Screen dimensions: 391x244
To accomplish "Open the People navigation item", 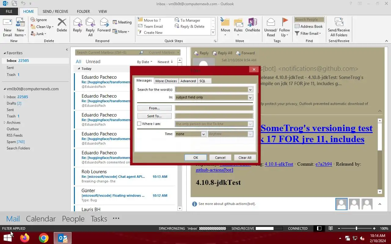I will [x=73, y=219].
